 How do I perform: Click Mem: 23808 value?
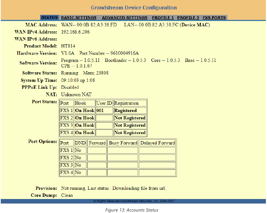click(96, 73)
